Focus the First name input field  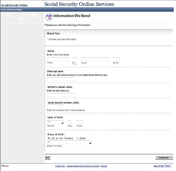tap(58, 59)
